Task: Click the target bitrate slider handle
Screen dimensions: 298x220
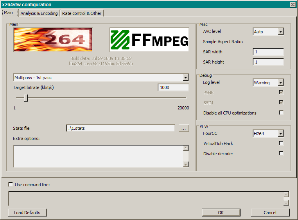Action: [x=26, y=98]
